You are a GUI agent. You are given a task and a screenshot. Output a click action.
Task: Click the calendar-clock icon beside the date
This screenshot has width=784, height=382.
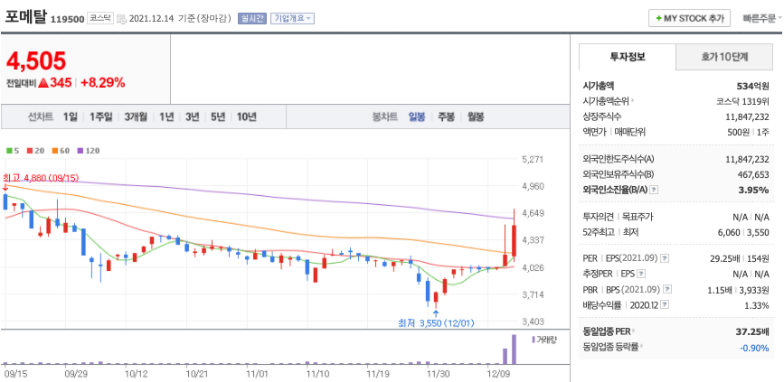pyautogui.click(x=121, y=19)
